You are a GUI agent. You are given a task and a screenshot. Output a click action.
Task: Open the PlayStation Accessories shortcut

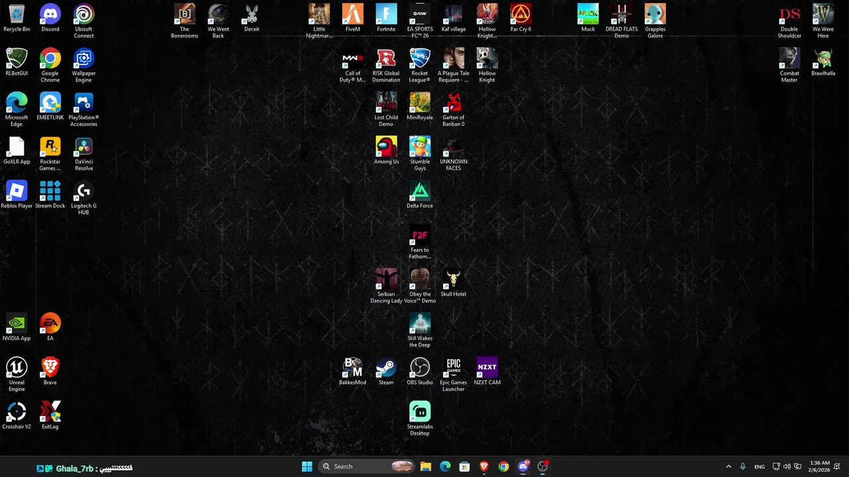pyautogui.click(x=84, y=109)
